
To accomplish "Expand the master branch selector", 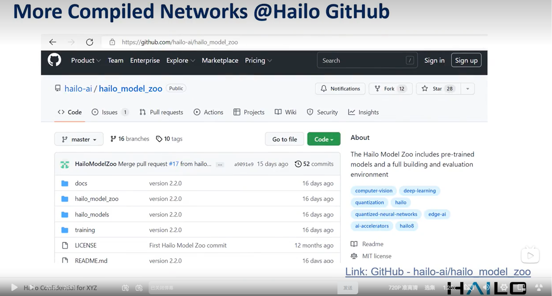I will [79, 139].
